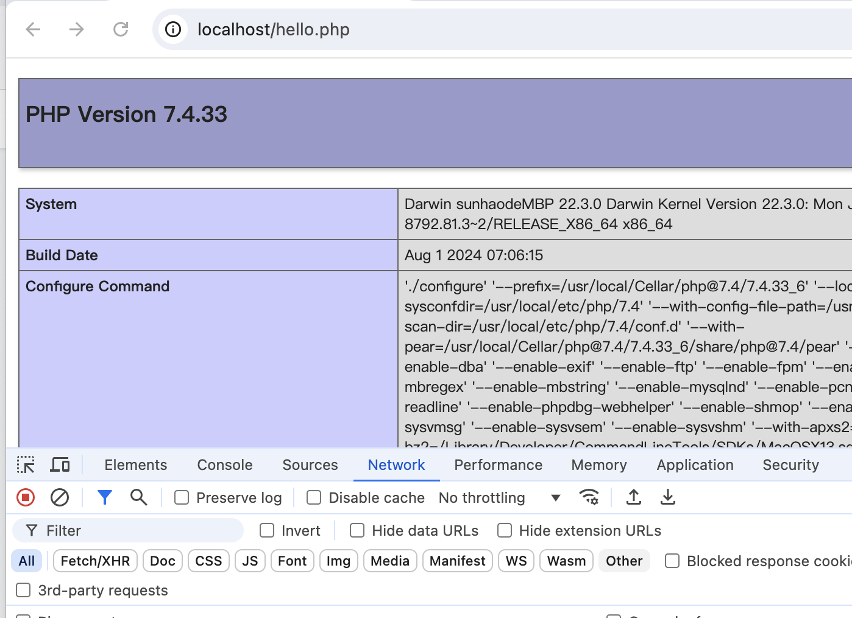Enable the Preserve log checkbox

click(x=182, y=498)
